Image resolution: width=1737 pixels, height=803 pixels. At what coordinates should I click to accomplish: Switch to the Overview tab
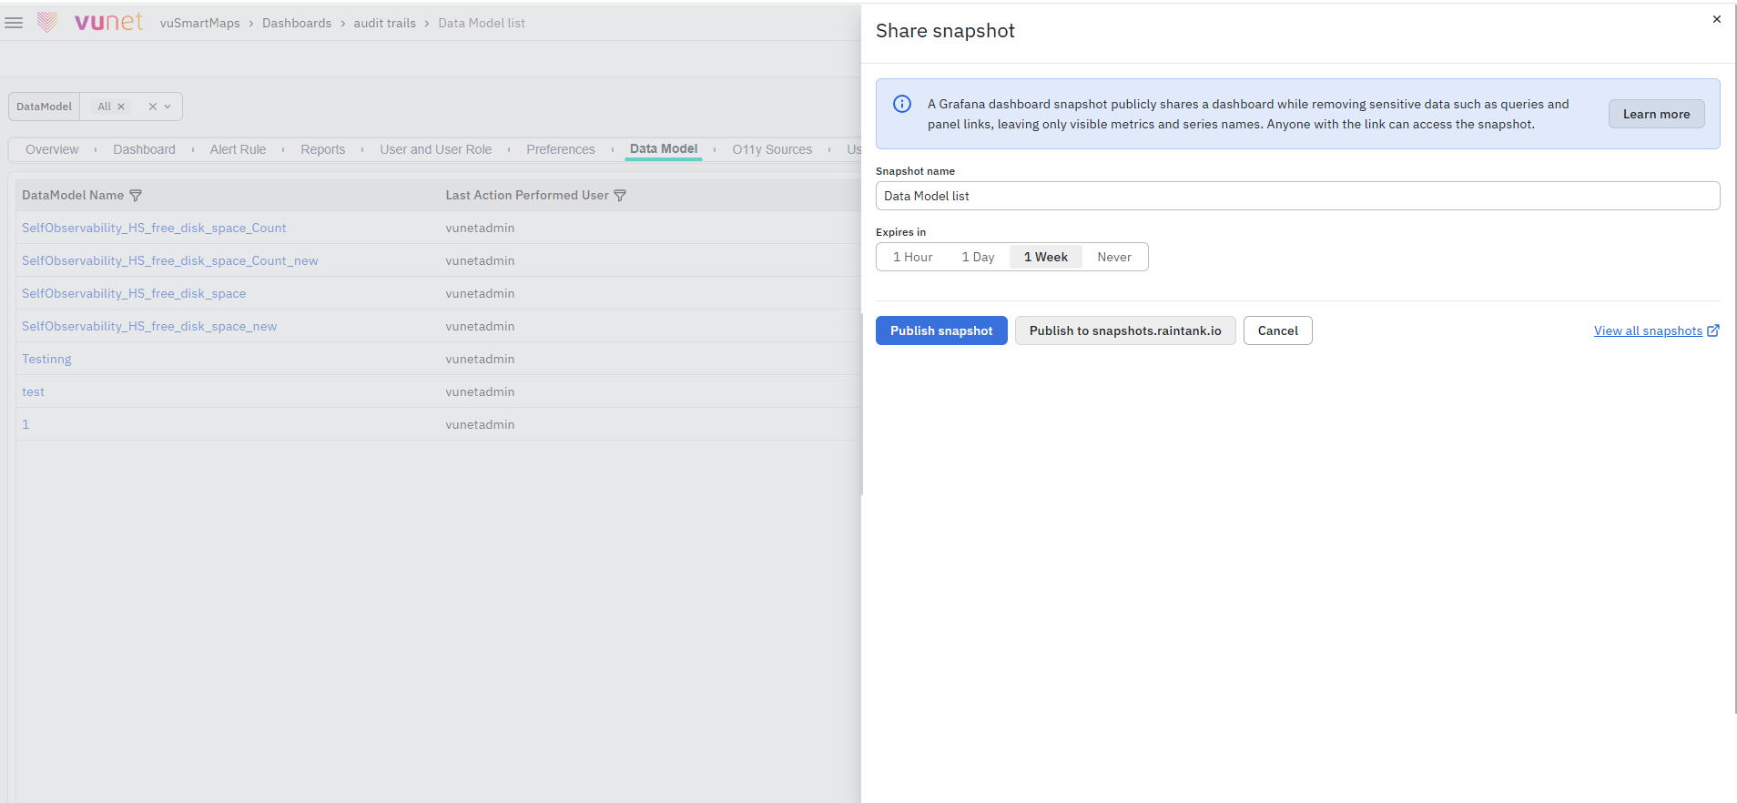click(52, 149)
